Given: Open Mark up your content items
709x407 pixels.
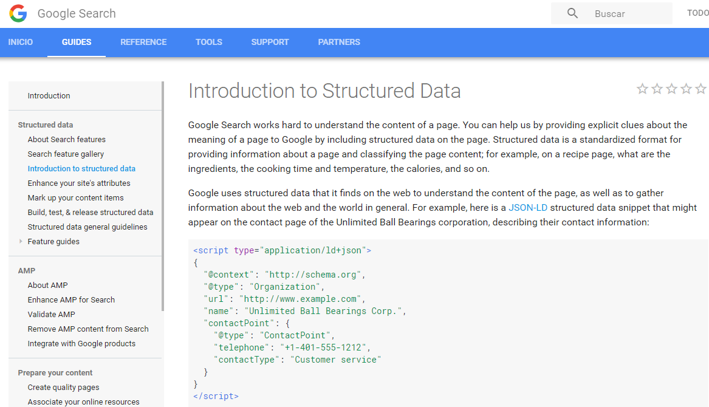Looking at the screenshot, I should pyautogui.click(x=75, y=197).
